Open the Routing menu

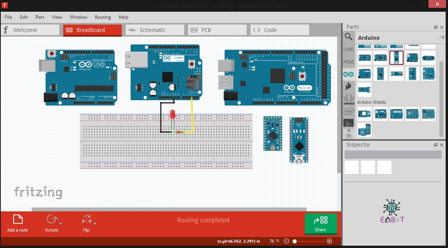(103, 17)
